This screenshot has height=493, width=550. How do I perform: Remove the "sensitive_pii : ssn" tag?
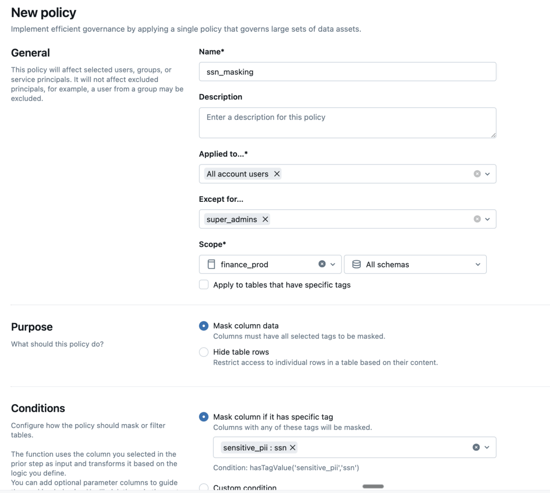point(292,447)
